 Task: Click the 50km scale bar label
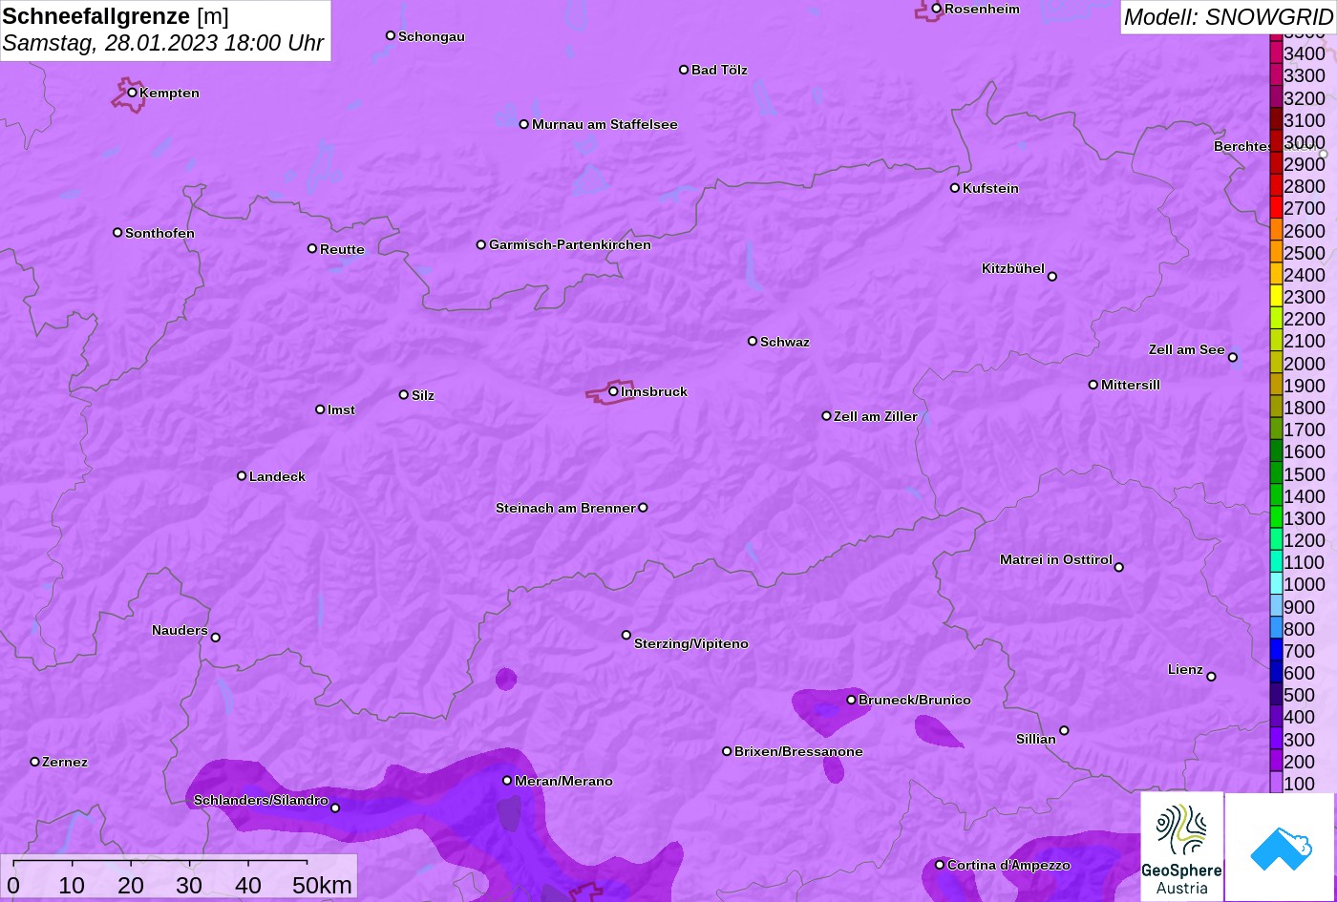click(322, 885)
